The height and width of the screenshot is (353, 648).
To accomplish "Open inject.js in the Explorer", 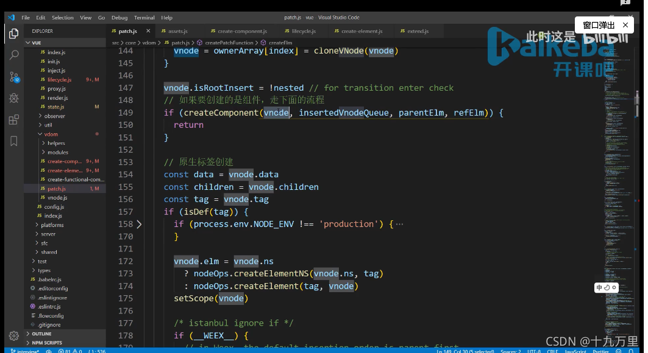I will pyautogui.click(x=56, y=71).
